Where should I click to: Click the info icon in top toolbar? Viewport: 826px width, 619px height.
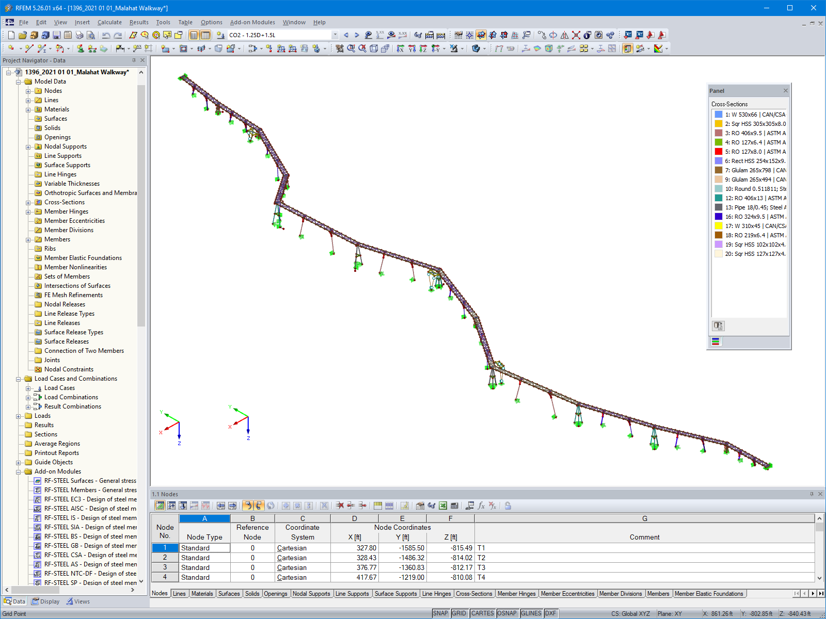[x=587, y=35]
